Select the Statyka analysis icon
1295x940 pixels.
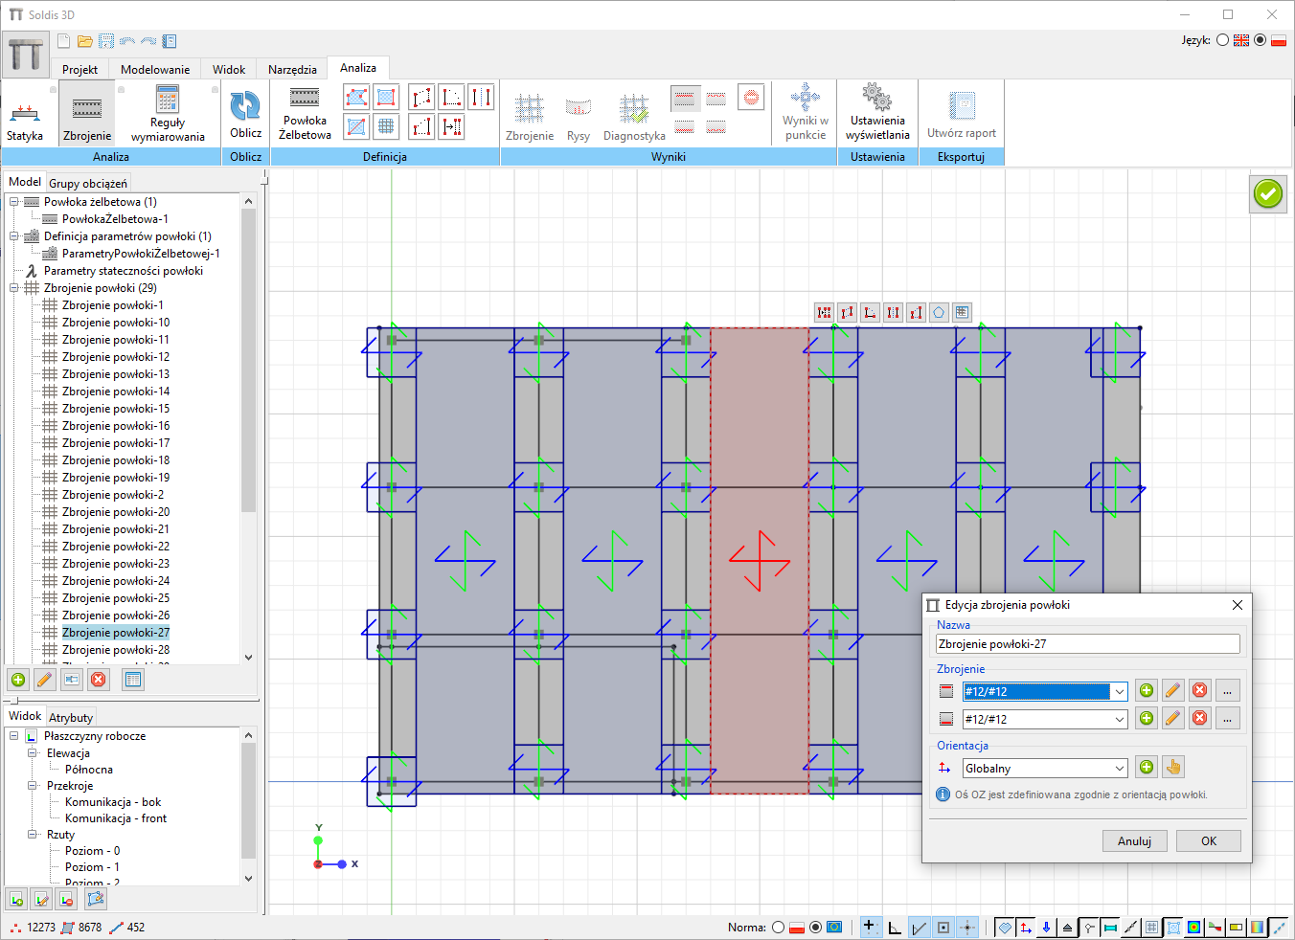pyautogui.click(x=25, y=113)
